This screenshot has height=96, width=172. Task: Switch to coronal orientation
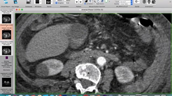[149, 2]
